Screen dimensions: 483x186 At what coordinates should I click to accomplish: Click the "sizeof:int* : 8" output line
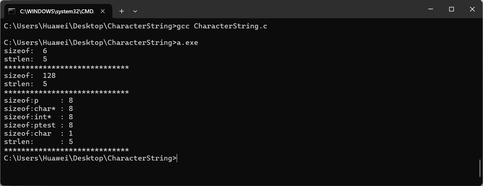click(39, 117)
